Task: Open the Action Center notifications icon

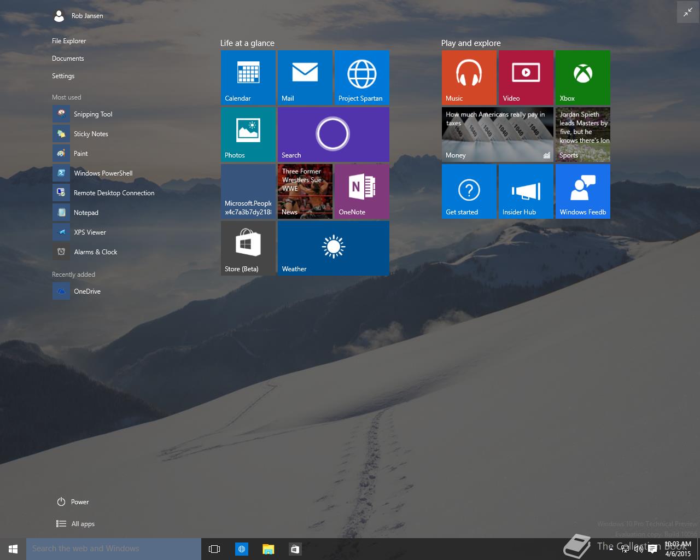Action: pyautogui.click(x=652, y=549)
